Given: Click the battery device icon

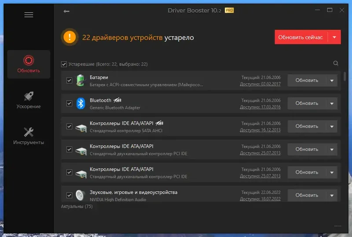Looking at the screenshot, I should pos(81,80).
